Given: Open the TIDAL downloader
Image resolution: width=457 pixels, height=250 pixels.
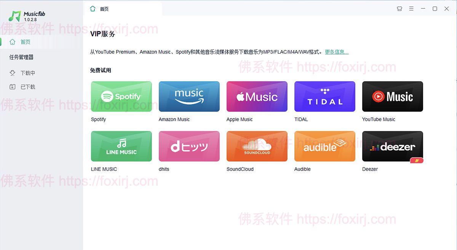Looking at the screenshot, I should coord(324,96).
